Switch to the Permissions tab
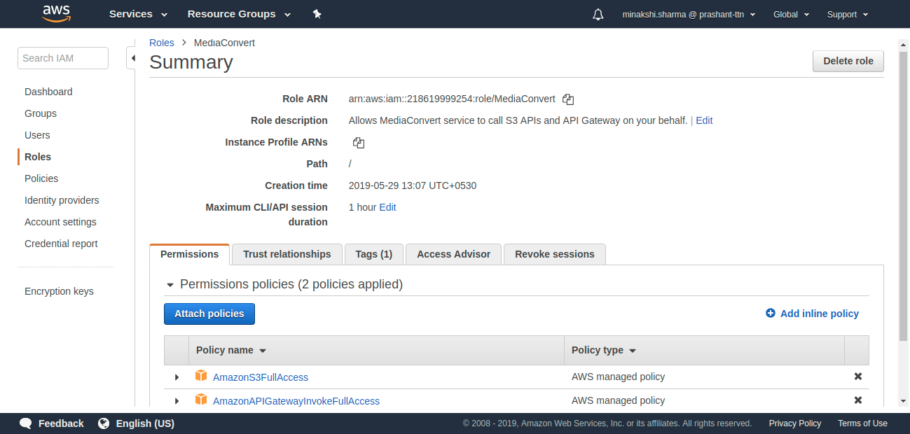 click(x=190, y=254)
